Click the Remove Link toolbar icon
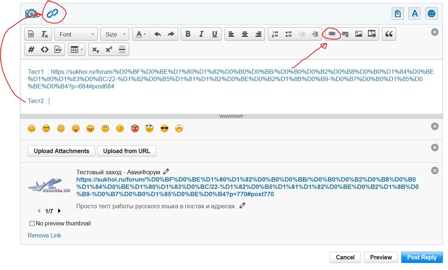 (345, 34)
